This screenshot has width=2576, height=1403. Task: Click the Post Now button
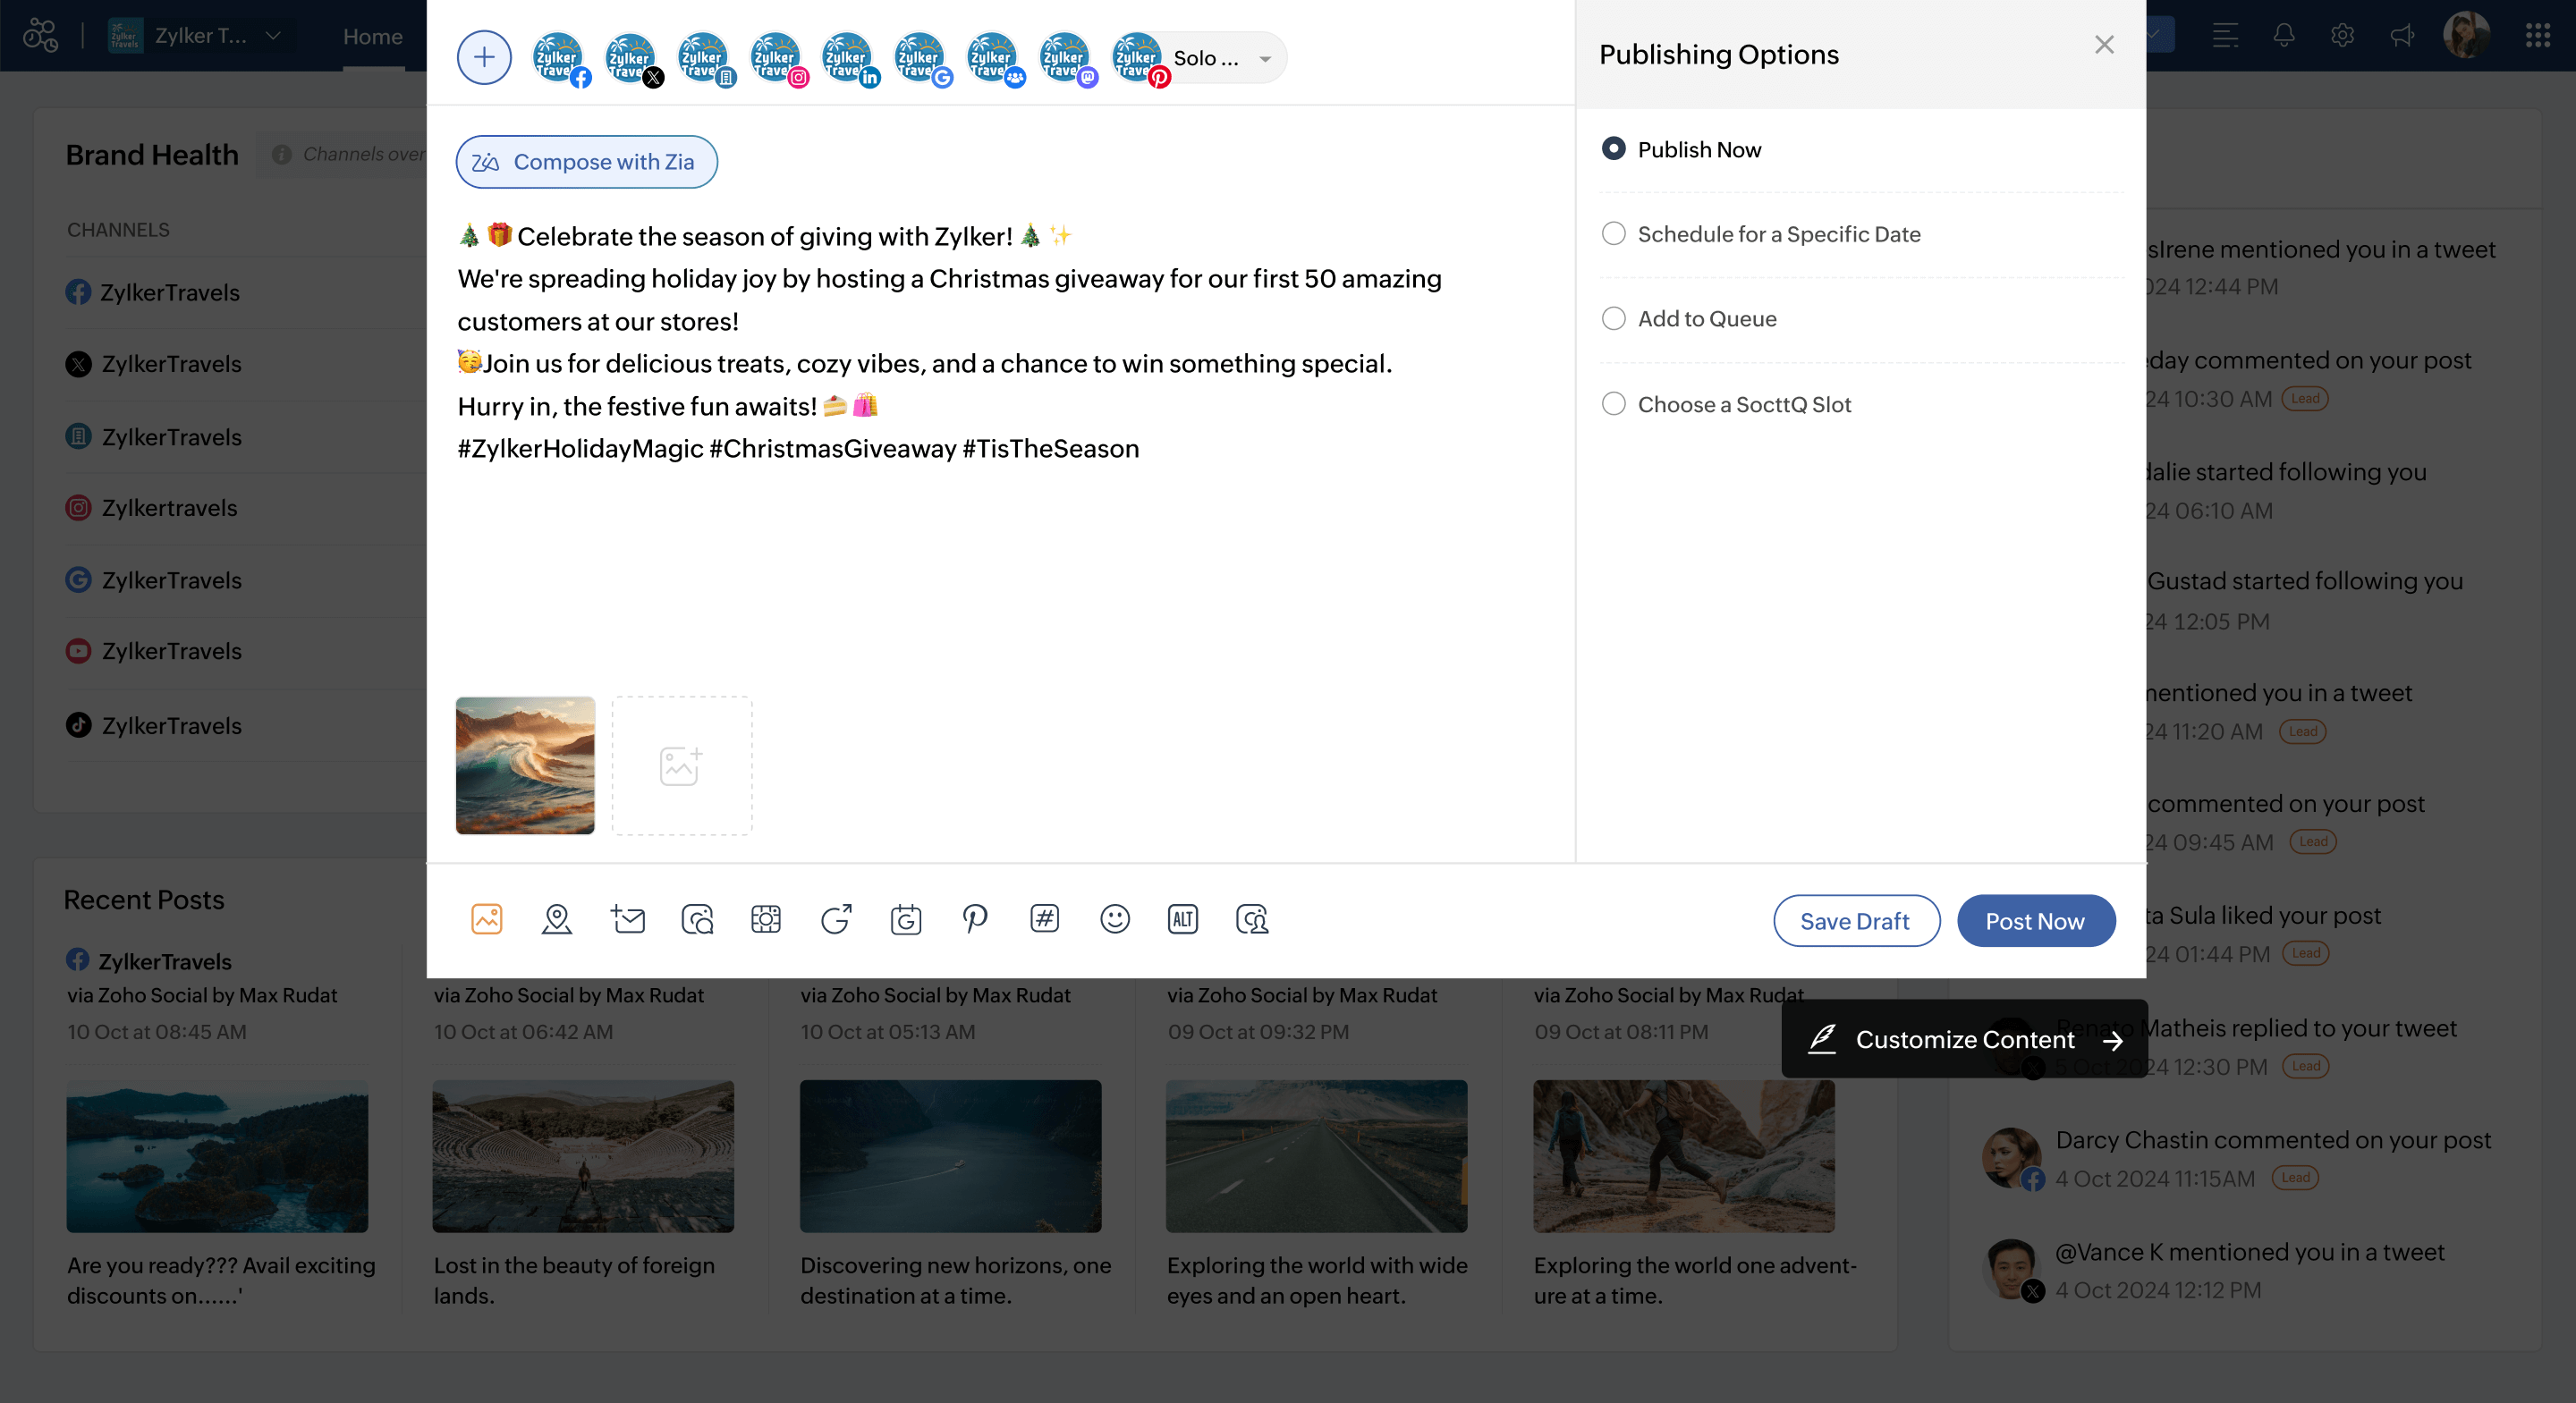pyautogui.click(x=2036, y=920)
